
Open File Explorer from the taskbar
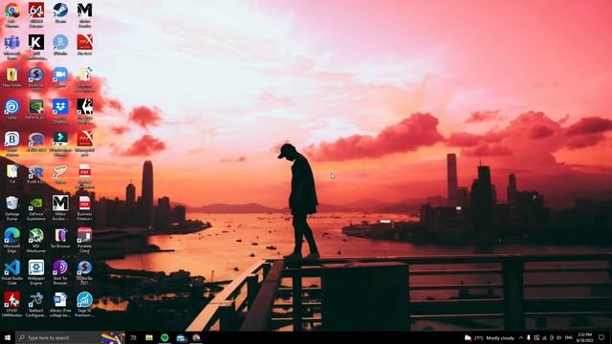tap(149, 337)
